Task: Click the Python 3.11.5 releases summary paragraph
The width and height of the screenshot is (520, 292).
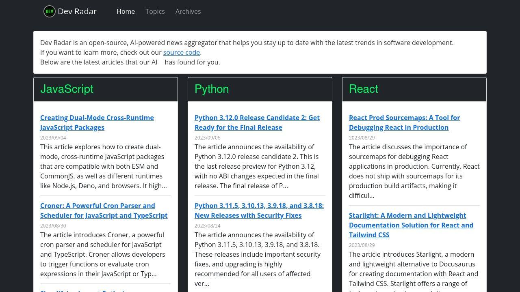Action: (258, 259)
